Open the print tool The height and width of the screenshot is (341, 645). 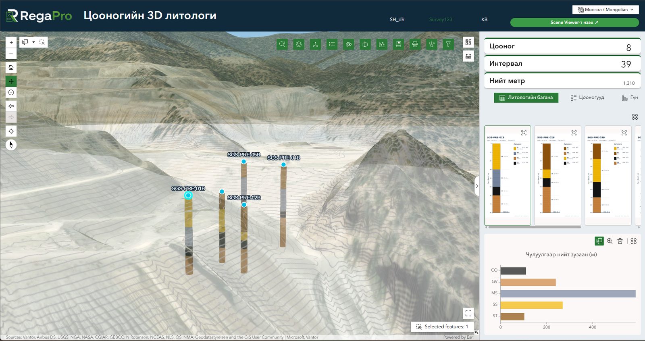415,44
